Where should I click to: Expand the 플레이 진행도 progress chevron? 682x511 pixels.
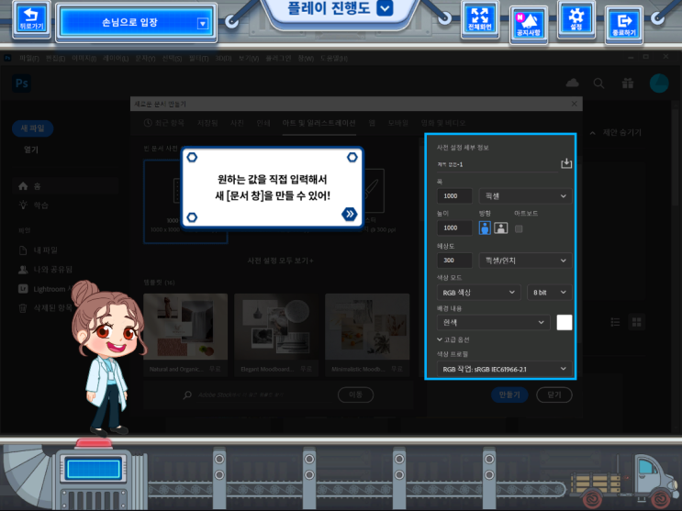coord(385,8)
